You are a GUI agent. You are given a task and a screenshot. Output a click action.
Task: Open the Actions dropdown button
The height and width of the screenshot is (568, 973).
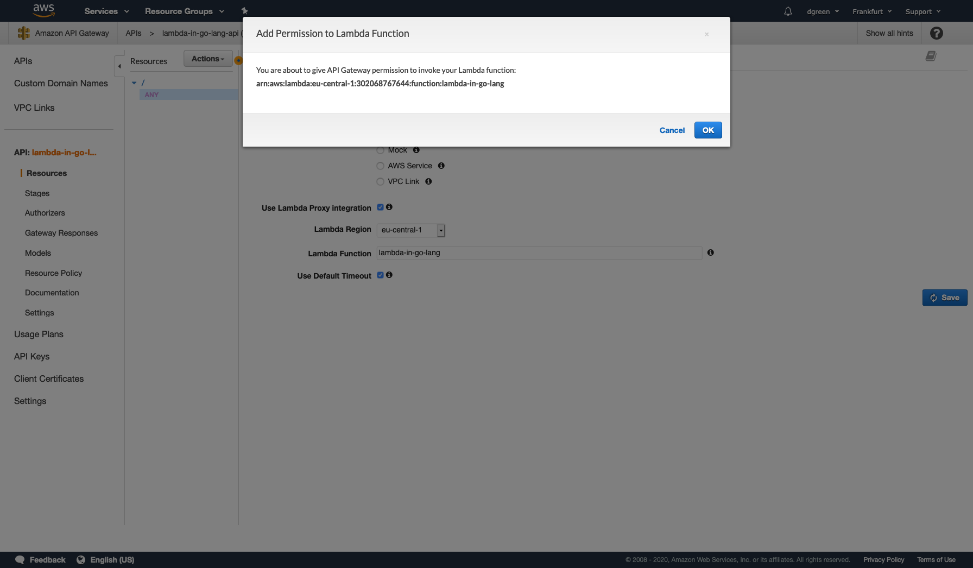(208, 59)
